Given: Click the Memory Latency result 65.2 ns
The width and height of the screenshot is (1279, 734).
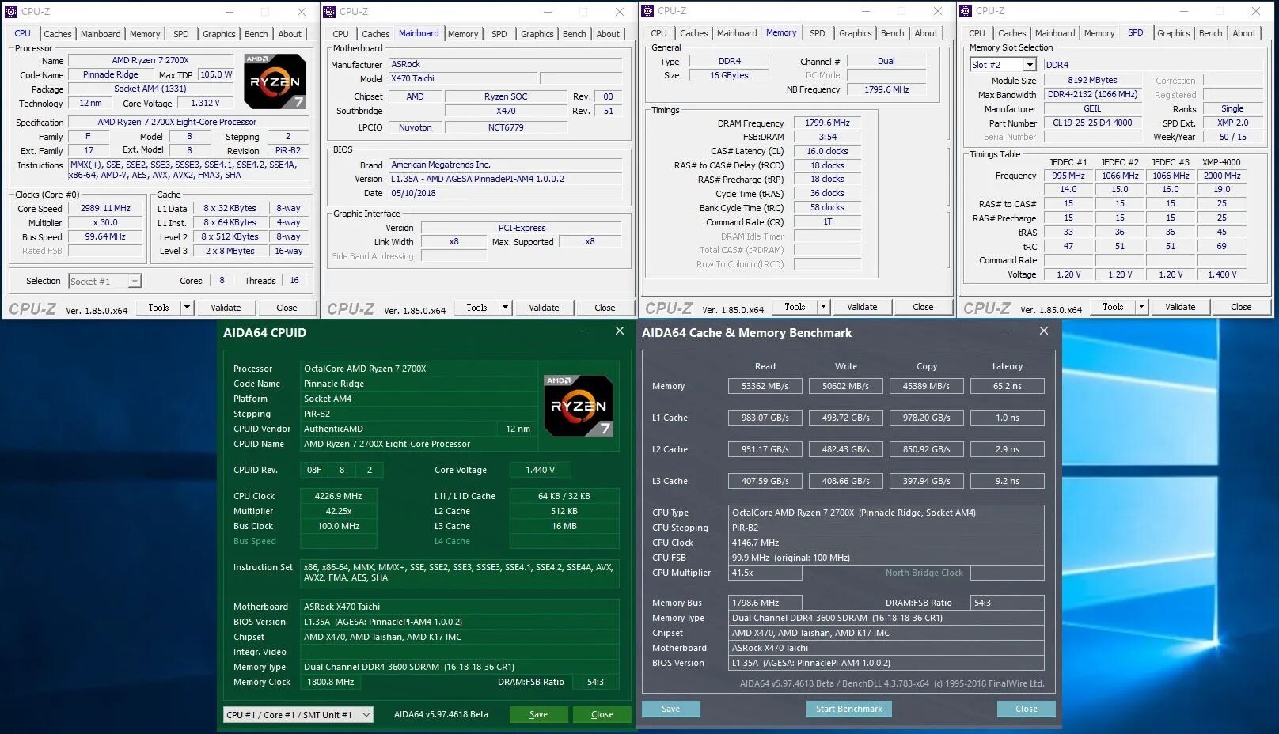Looking at the screenshot, I should 1007,386.
